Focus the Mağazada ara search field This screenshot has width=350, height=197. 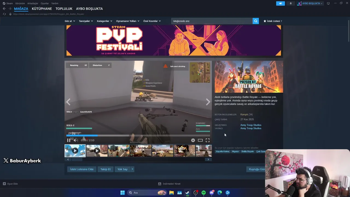[212, 21]
